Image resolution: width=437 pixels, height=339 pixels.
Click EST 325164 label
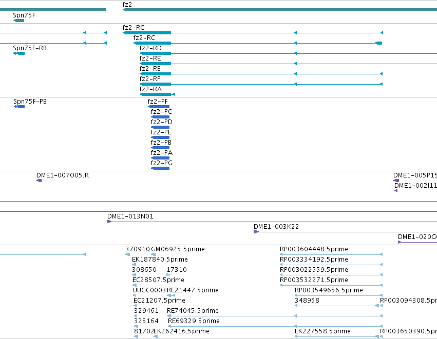tap(146, 321)
